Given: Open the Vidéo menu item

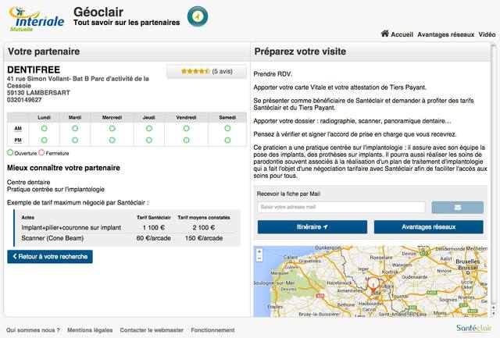Looking at the screenshot, I should (x=487, y=34).
